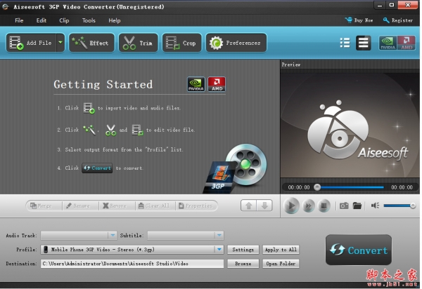Expand the Audio Track dropdown

pos(113,235)
